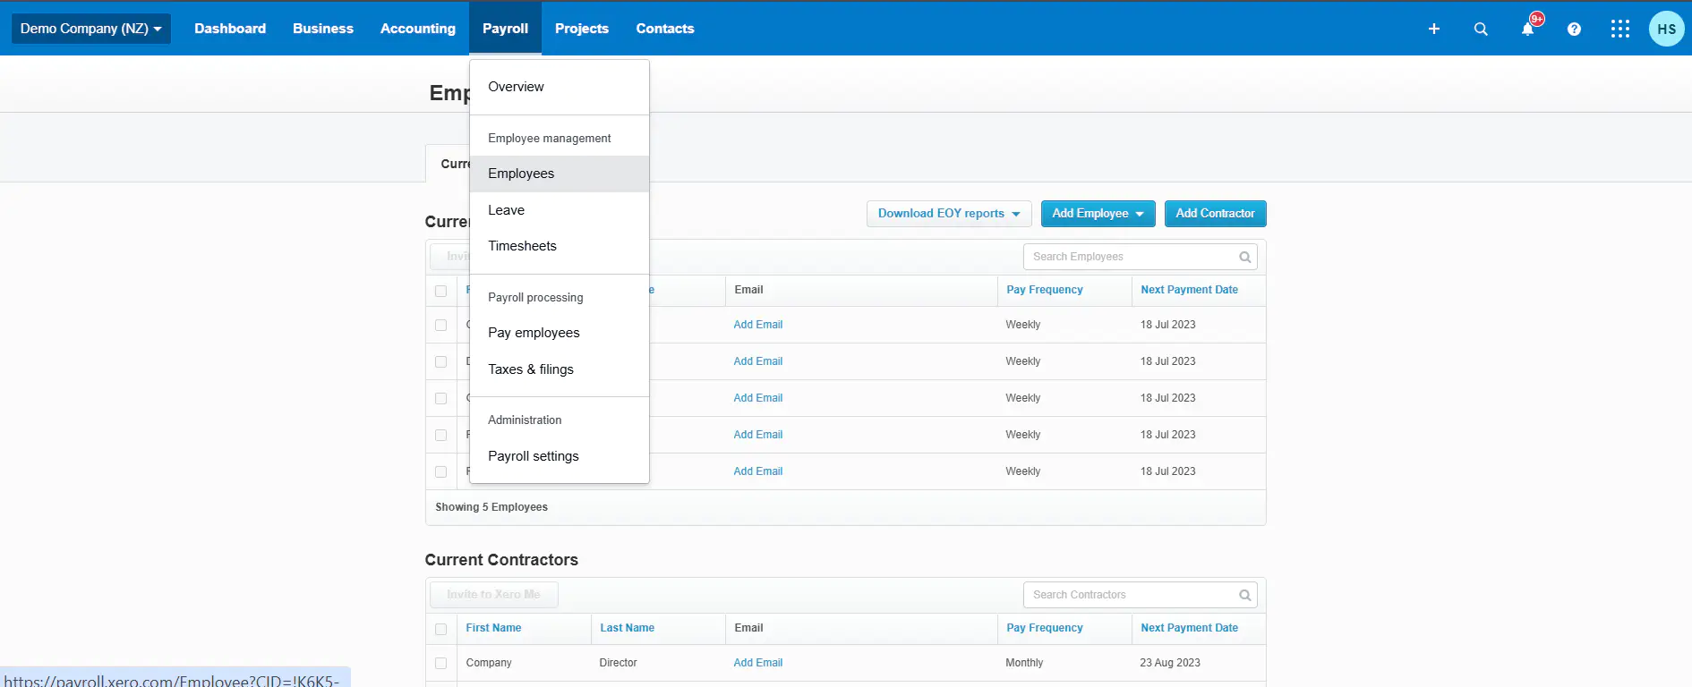Expand the Download EOY reports dropdown

[x=949, y=214]
